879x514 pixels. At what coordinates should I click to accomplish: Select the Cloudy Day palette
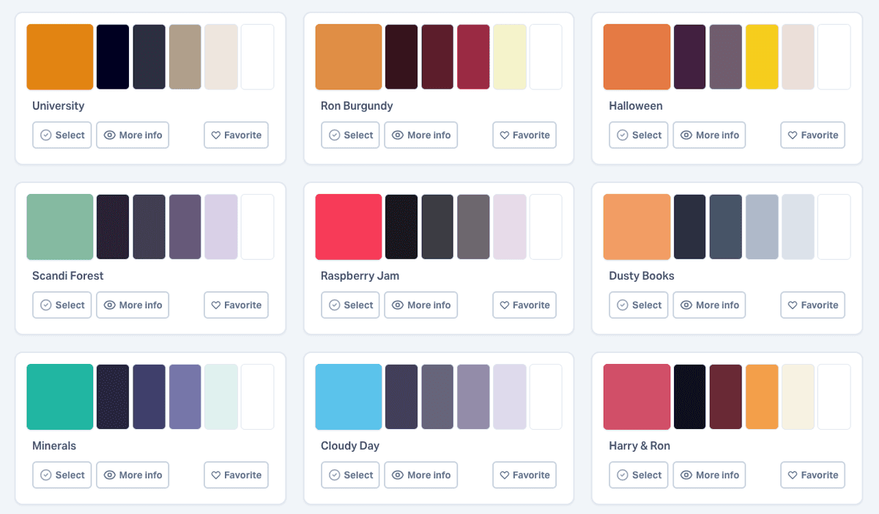click(350, 475)
